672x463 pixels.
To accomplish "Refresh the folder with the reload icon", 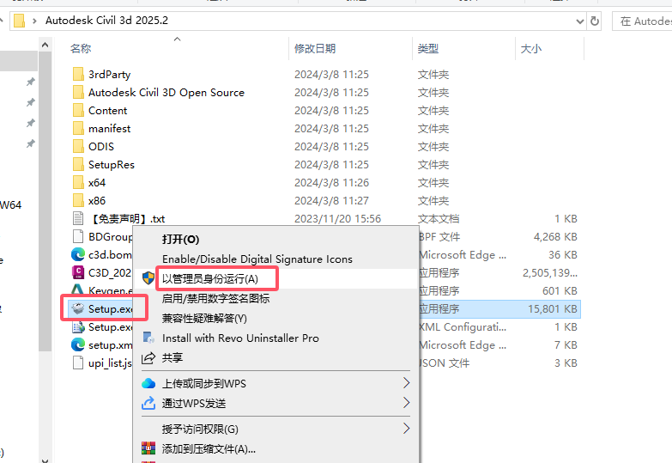I will (x=595, y=21).
